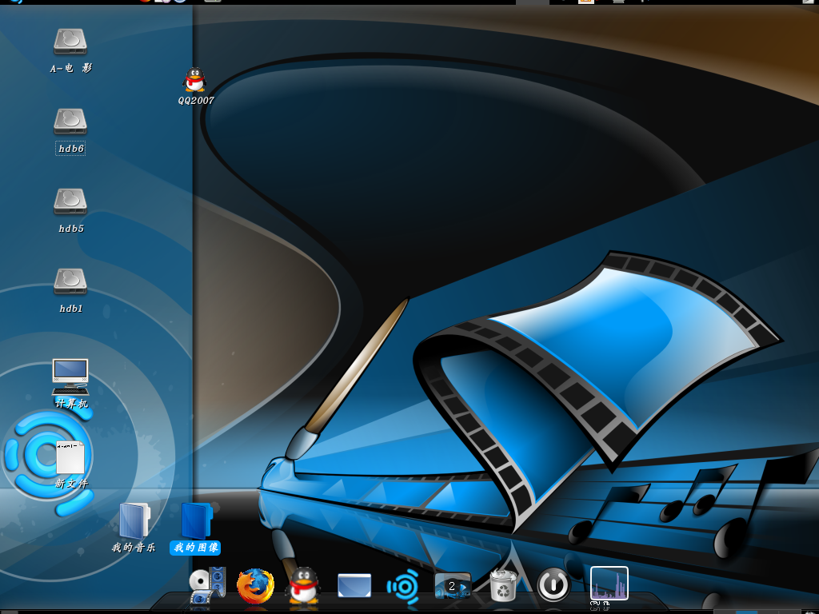
Task: Click the blue window icon in the dock
Action: click(354, 585)
